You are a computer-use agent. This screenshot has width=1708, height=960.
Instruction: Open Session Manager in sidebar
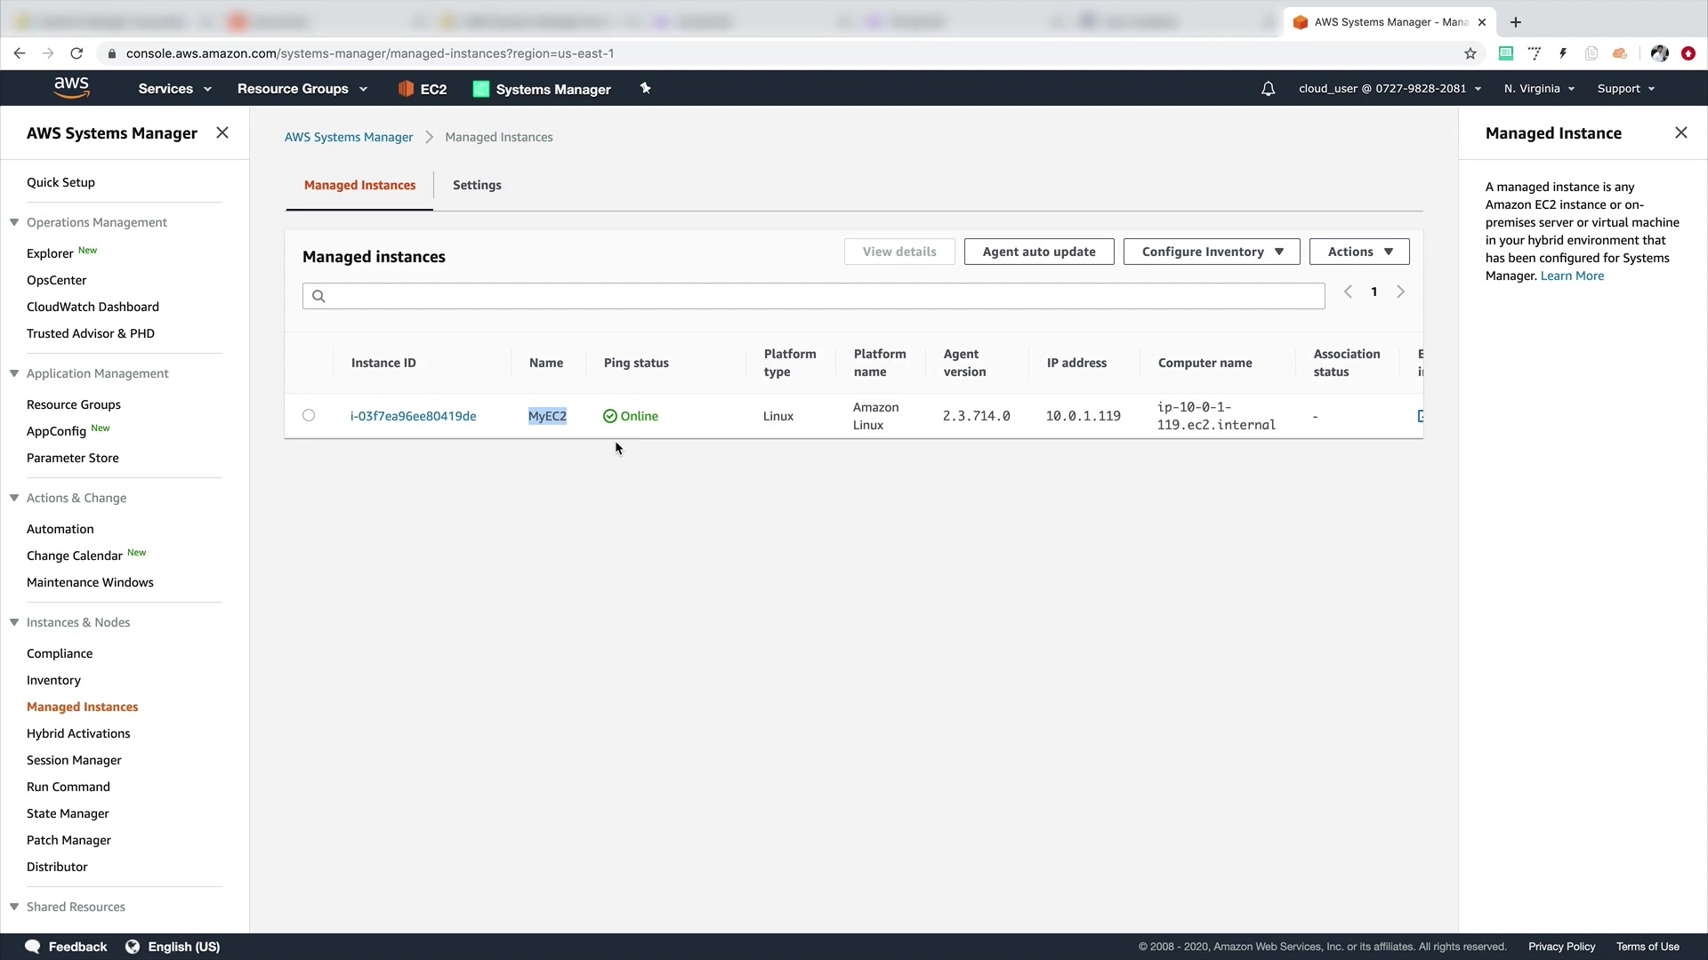click(74, 760)
